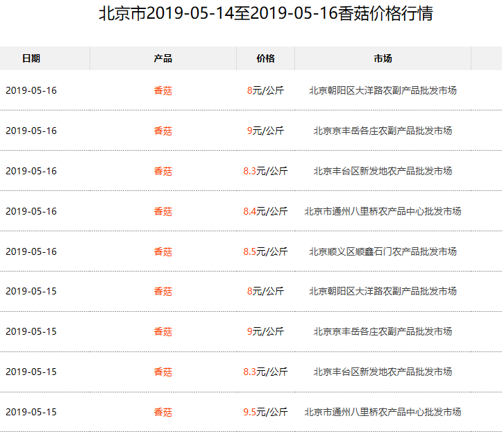Select the 9.5元/公斤 price cell
The image size is (502, 432).
point(265,412)
